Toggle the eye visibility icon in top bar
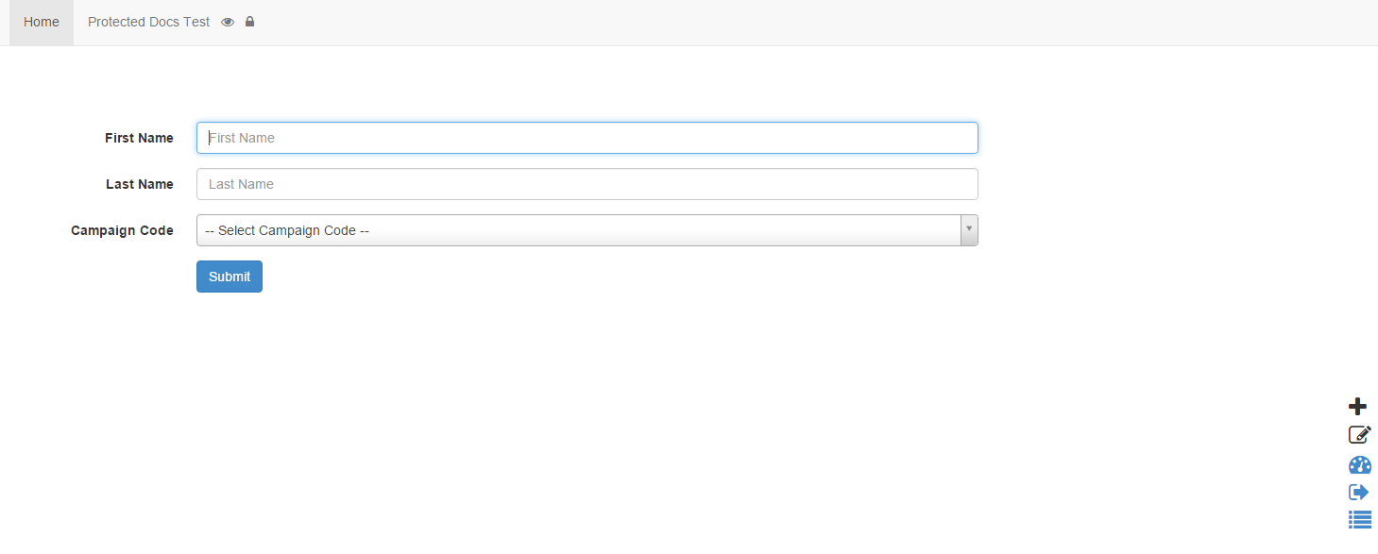Viewport: 1378px width, 554px height. [x=227, y=21]
